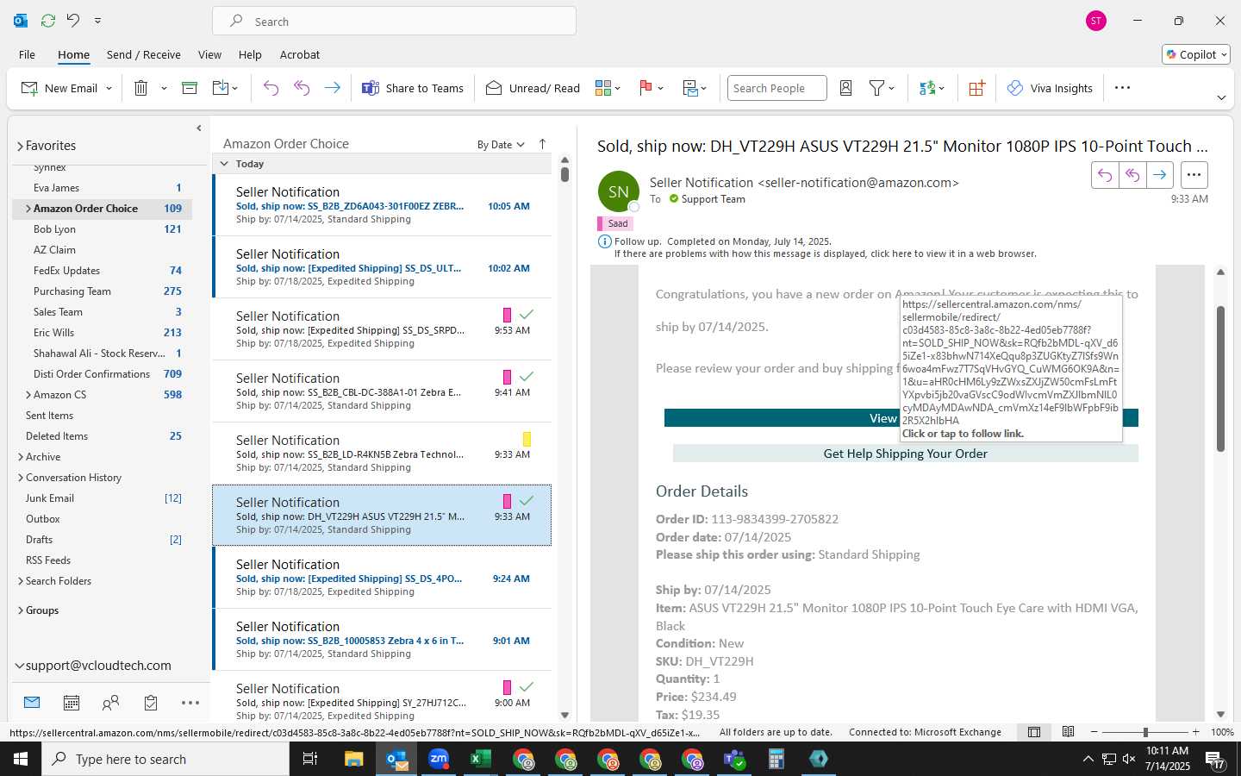
Task: Toggle complete checkmark on 9:00 AM email
Action: pyautogui.click(x=527, y=687)
